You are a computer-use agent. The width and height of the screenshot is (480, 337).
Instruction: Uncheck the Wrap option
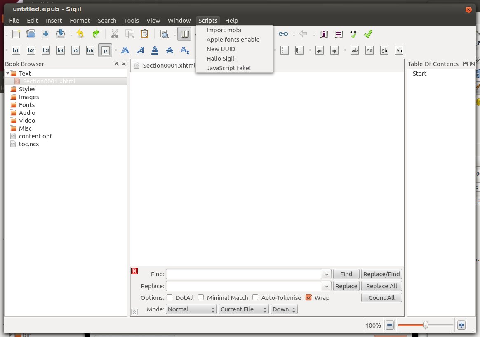(x=308, y=297)
